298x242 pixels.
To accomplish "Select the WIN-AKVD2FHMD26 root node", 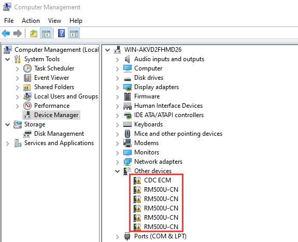I will point(153,50).
